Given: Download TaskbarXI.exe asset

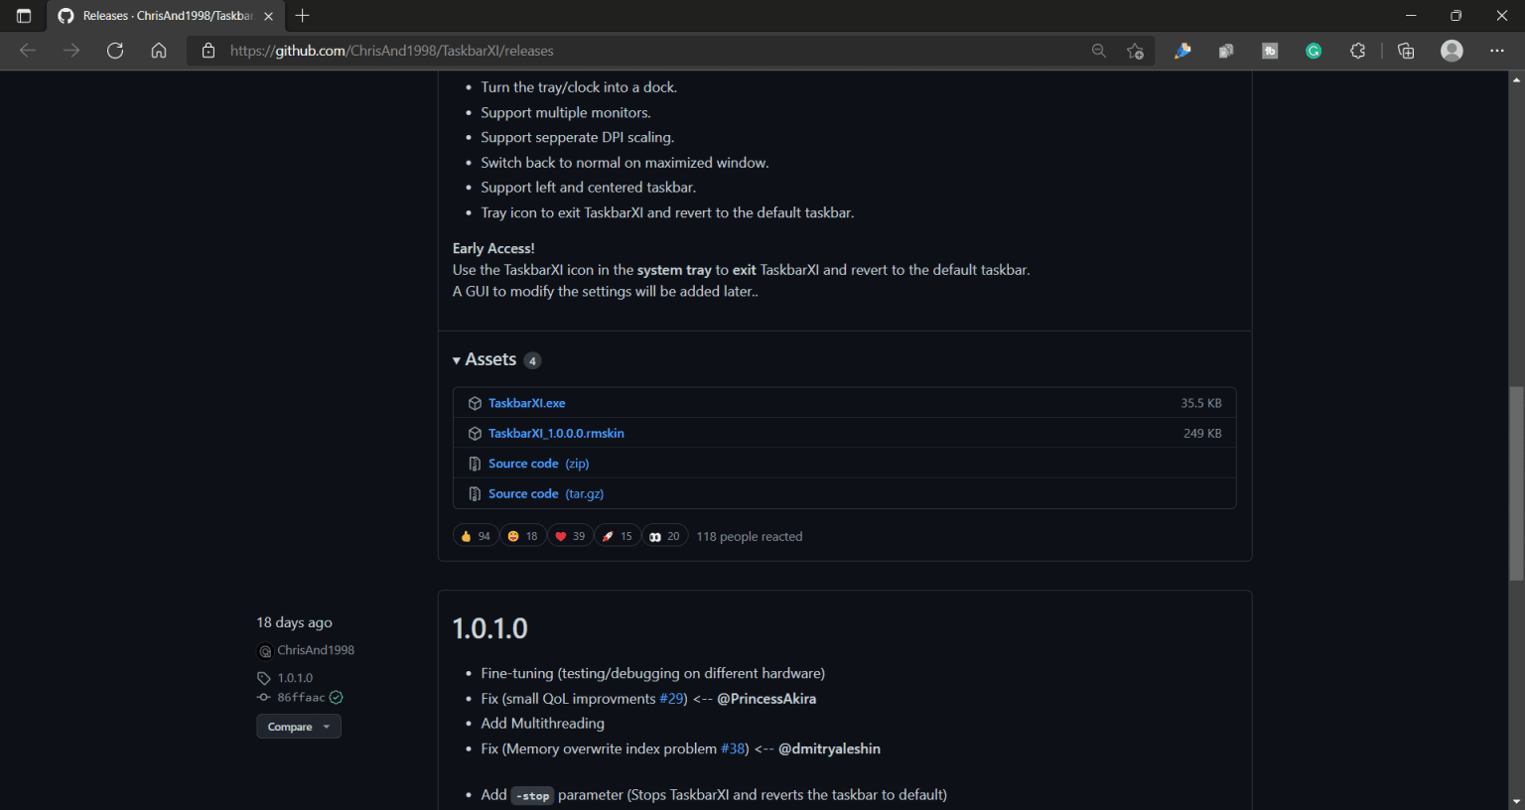Looking at the screenshot, I should point(526,403).
